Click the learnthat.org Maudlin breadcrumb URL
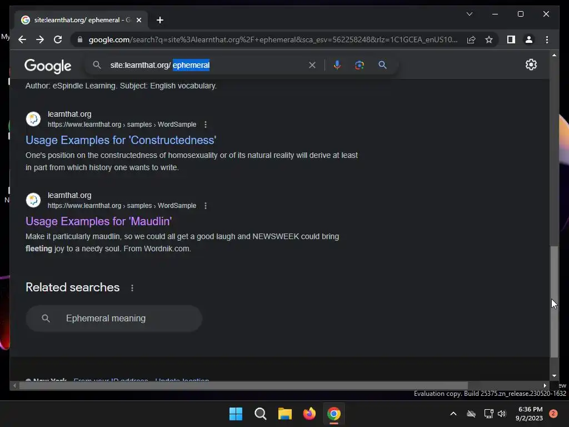Screen dimensions: 569x427 click(122, 206)
